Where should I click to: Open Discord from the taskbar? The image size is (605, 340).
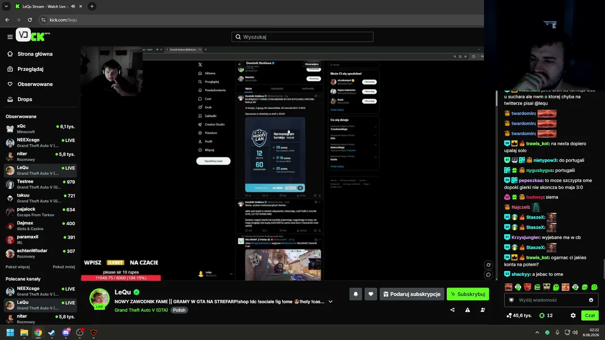coord(66,332)
